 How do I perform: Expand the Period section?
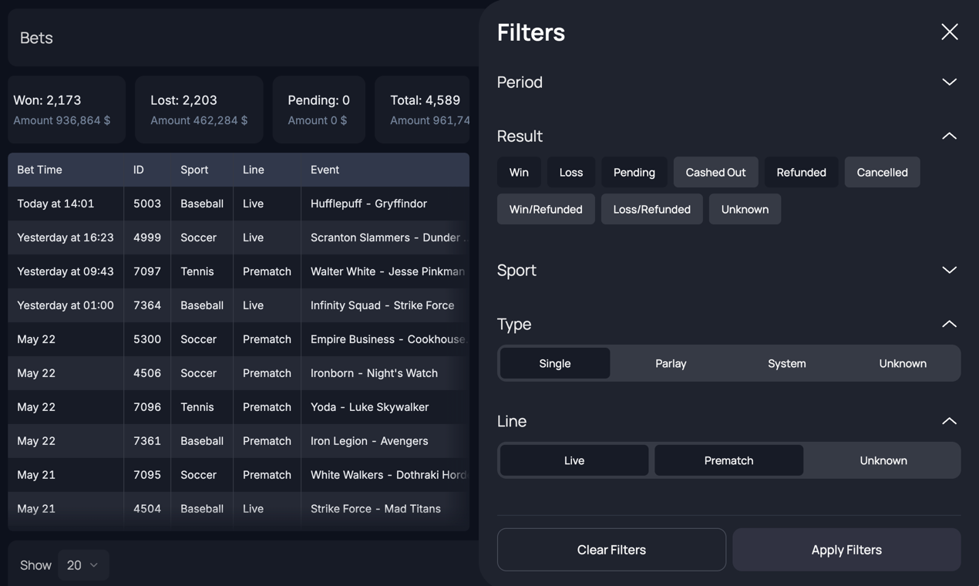click(949, 82)
